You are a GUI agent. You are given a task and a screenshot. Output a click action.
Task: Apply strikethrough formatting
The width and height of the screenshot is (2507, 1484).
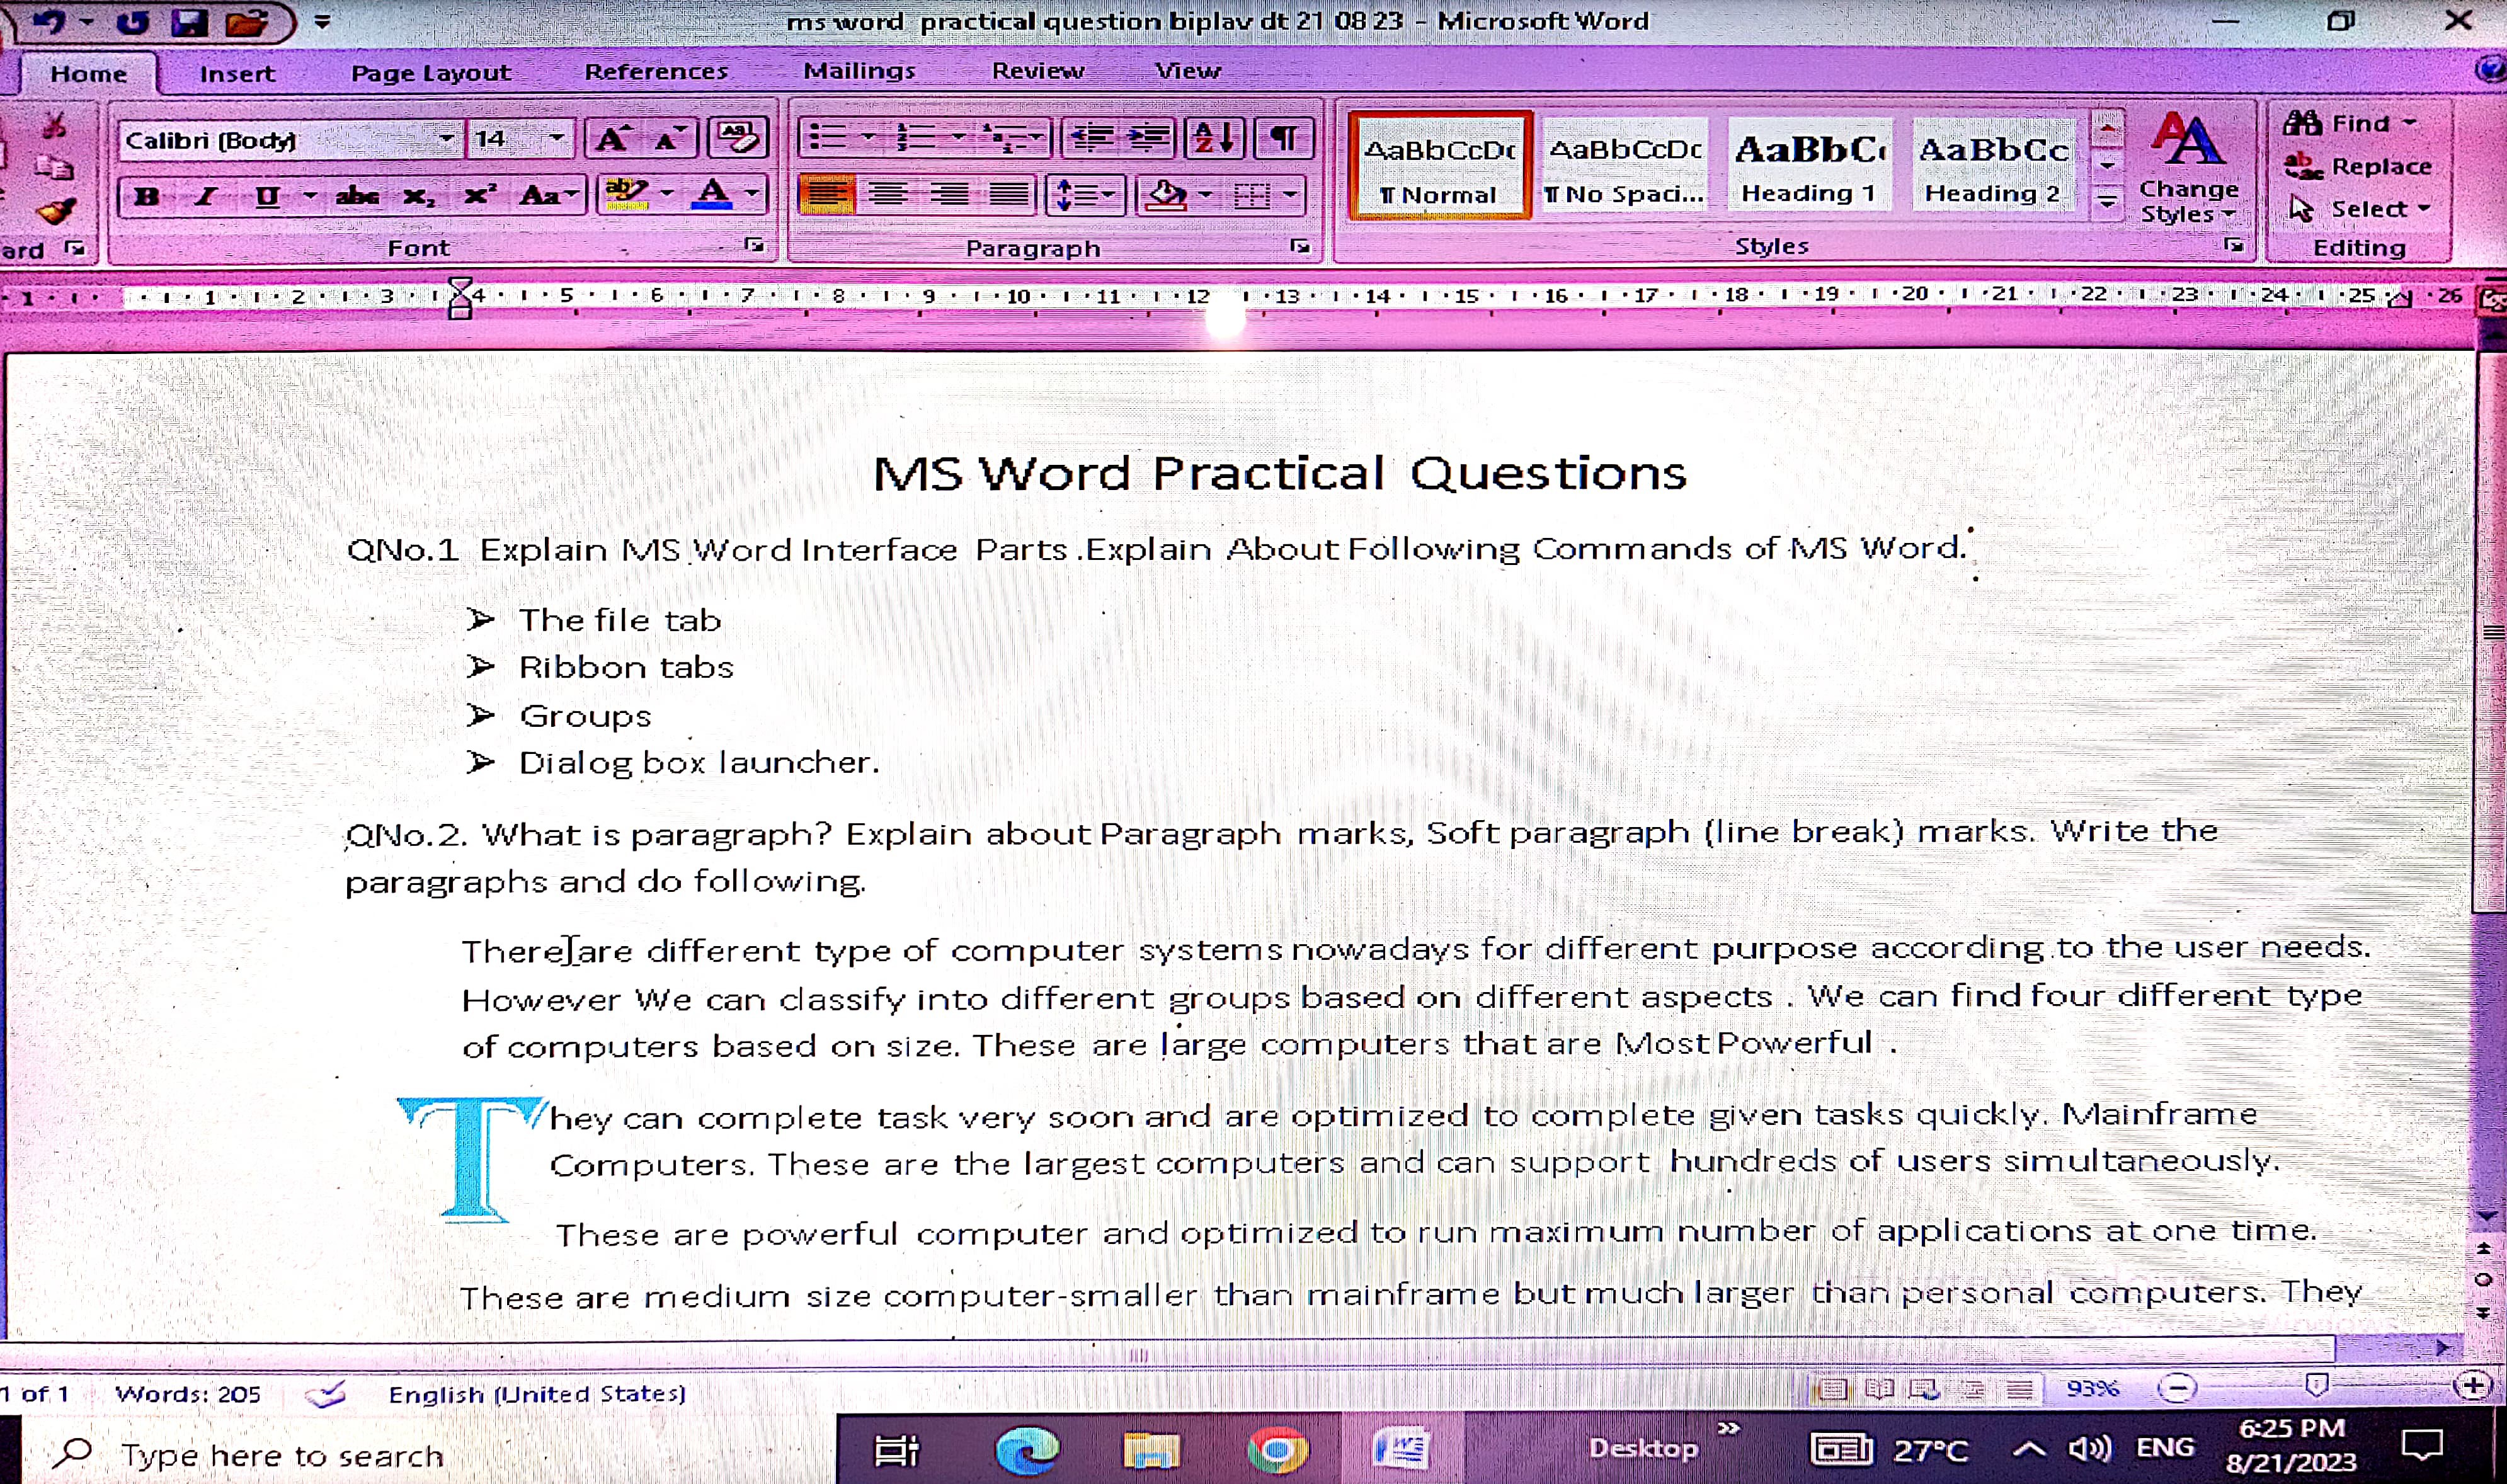click(356, 196)
